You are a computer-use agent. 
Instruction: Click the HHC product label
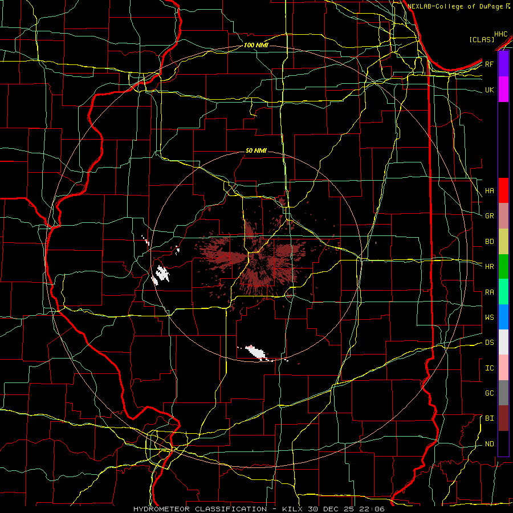(501, 34)
